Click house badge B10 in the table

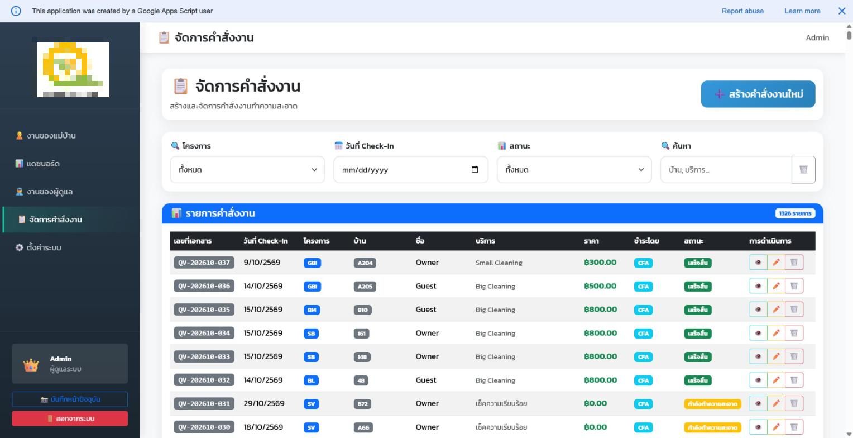tap(363, 310)
